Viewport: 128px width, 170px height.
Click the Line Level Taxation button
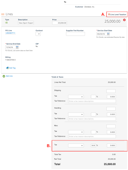pyautogui.click(x=117, y=15)
